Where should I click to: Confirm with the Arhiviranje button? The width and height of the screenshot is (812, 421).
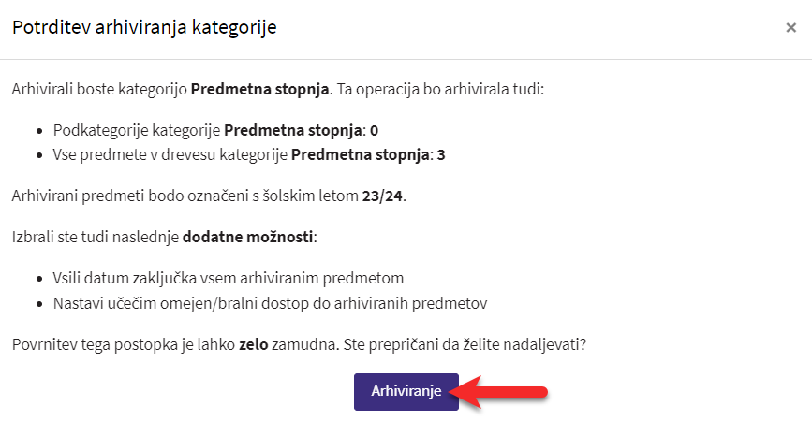[x=406, y=391]
